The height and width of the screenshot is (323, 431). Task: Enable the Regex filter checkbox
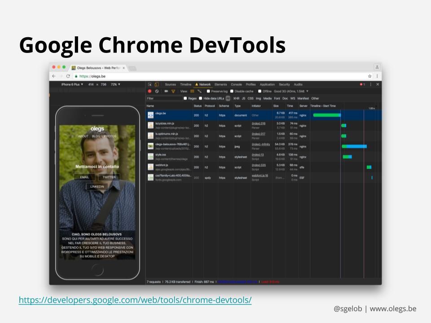click(185, 98)
